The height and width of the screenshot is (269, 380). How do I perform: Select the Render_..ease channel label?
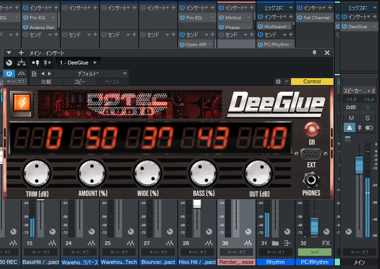[236, 262]
